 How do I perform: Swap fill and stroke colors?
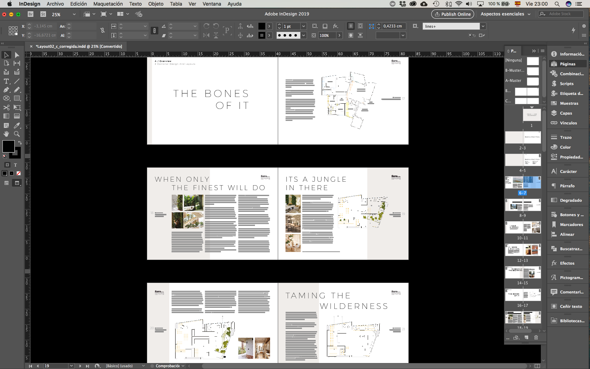[x=20, y=143]
